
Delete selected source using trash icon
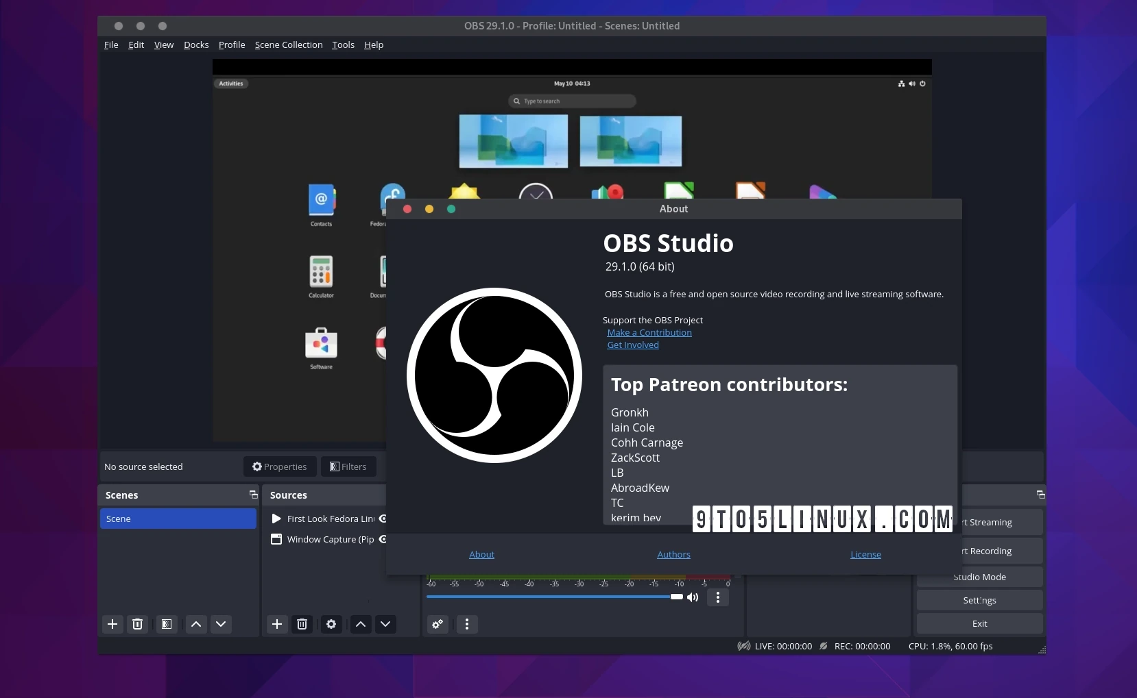tap(302, 624)
